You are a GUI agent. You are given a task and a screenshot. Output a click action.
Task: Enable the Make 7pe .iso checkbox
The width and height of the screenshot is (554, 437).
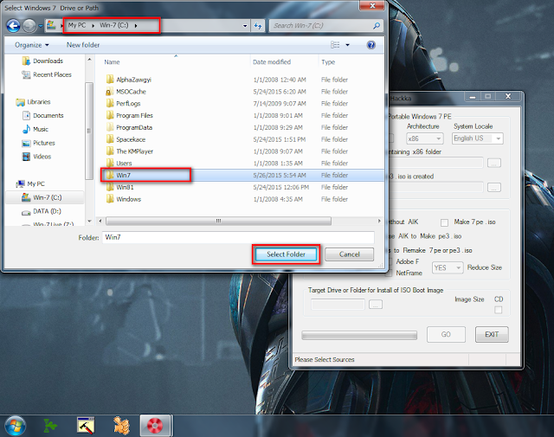coord(444,222)
